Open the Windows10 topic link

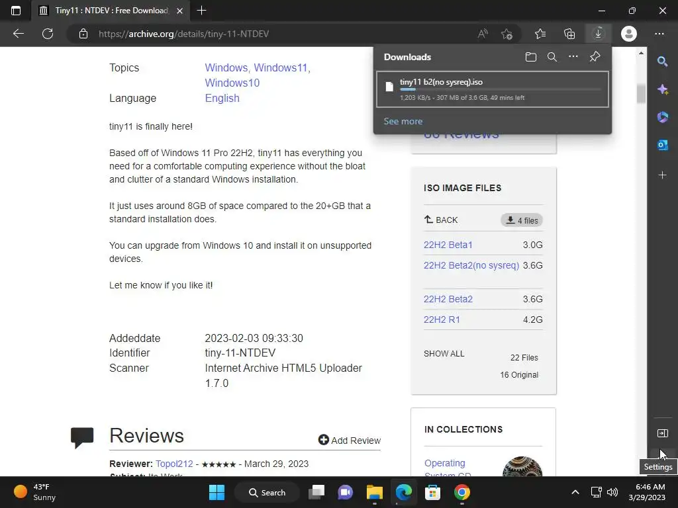(x=232, y=83)
